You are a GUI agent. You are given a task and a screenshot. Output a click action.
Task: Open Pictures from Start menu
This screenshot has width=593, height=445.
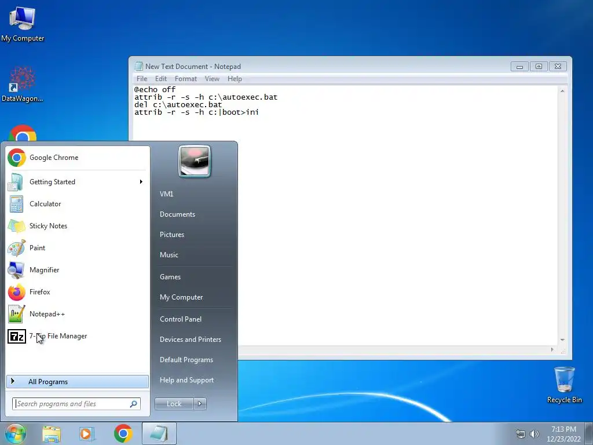(172, 235)
